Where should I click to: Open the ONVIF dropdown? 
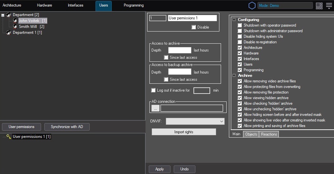point(195,121)
